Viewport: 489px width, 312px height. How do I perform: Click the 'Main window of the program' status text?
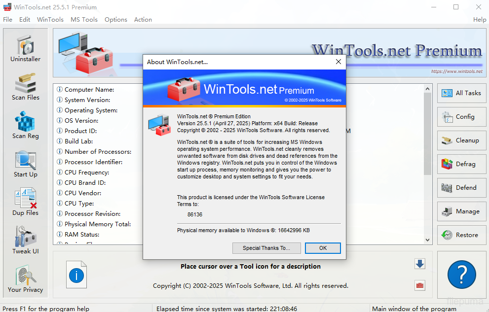click(x=414, y=309)
